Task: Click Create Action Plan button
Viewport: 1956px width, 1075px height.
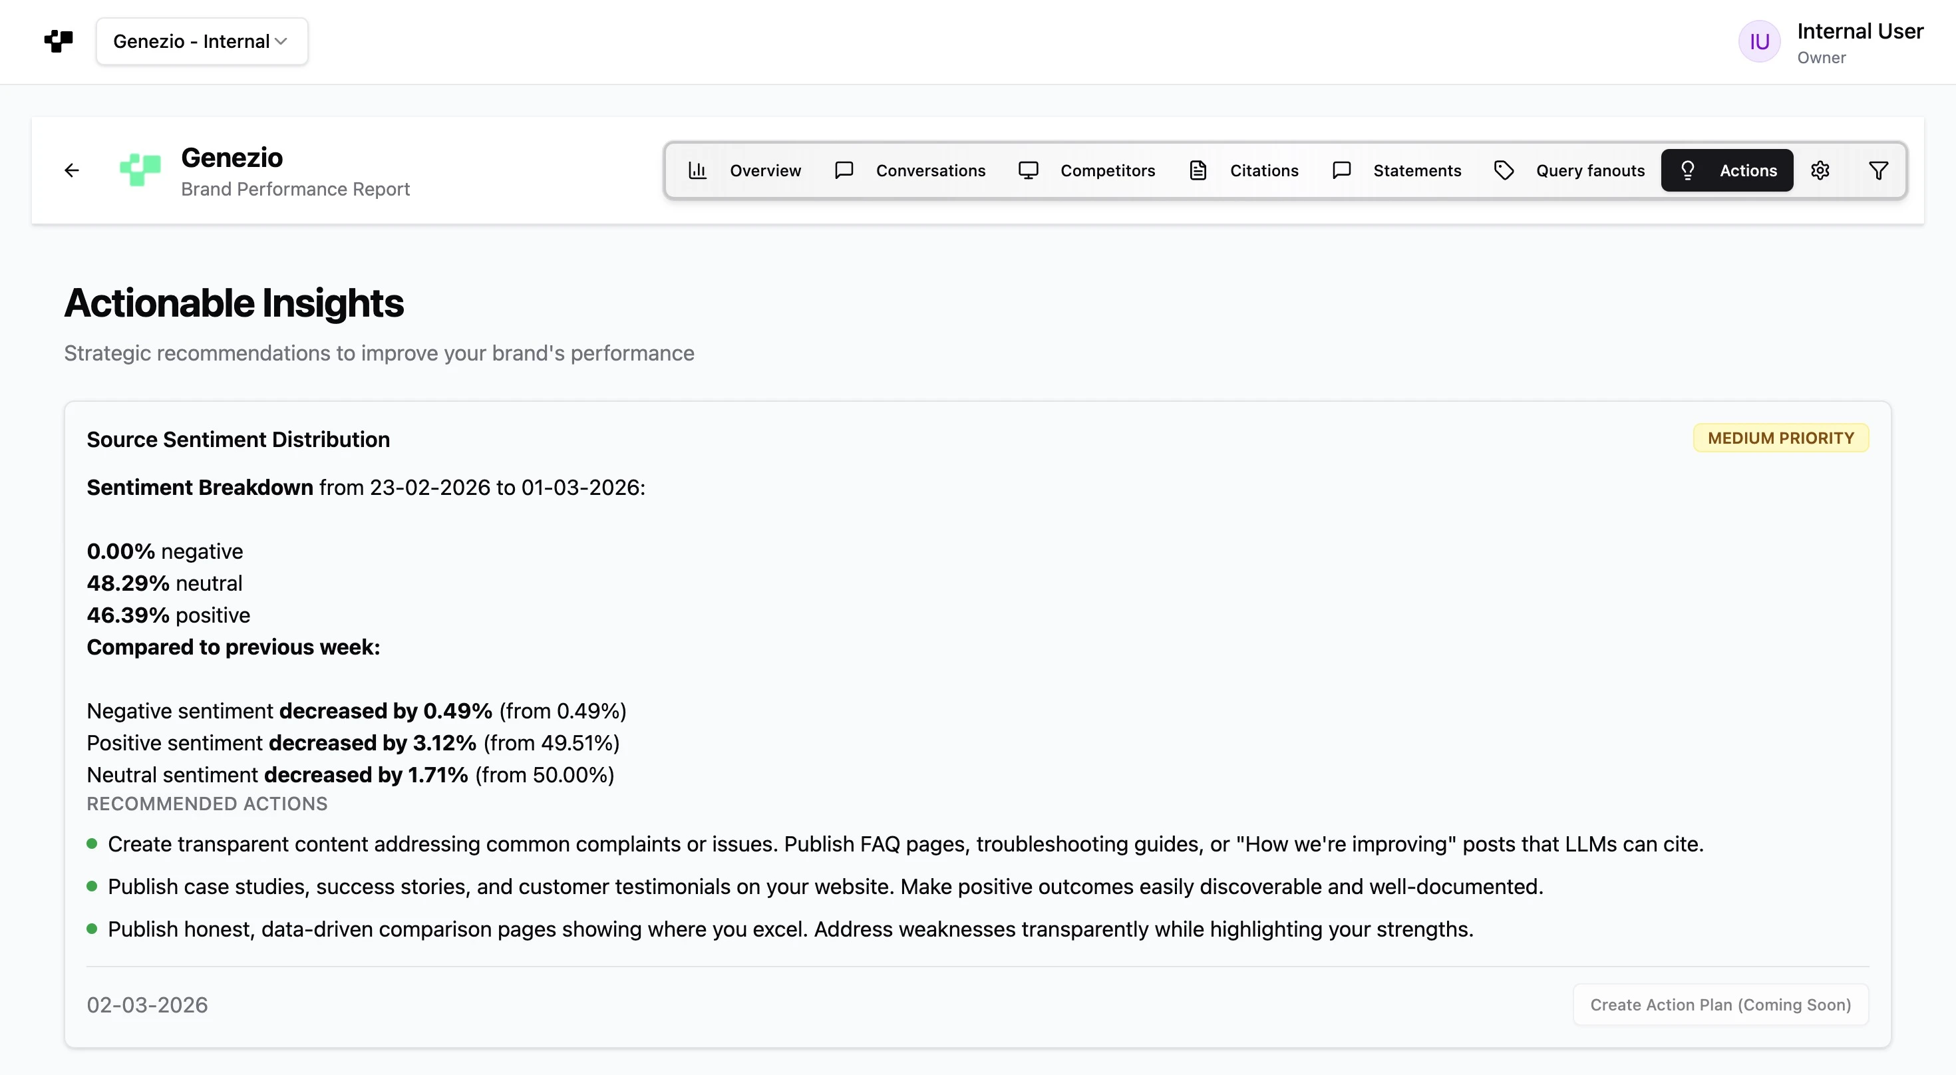Action: (1720, 1004)
